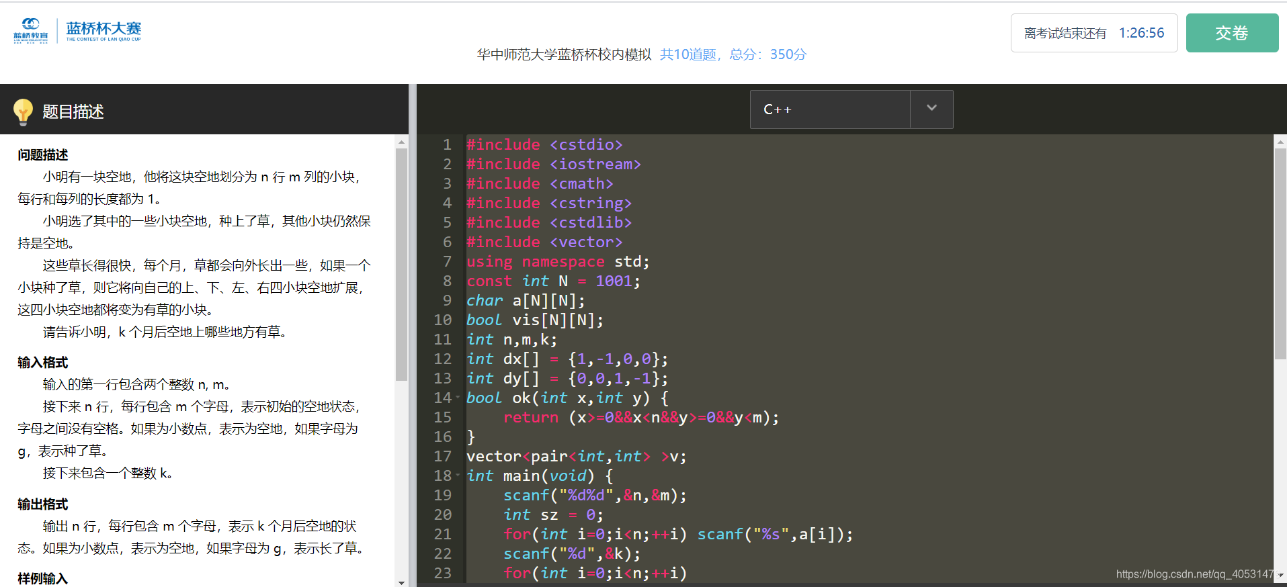
Task: Click the 'const int N = 1001;' line
Action: 553,281
